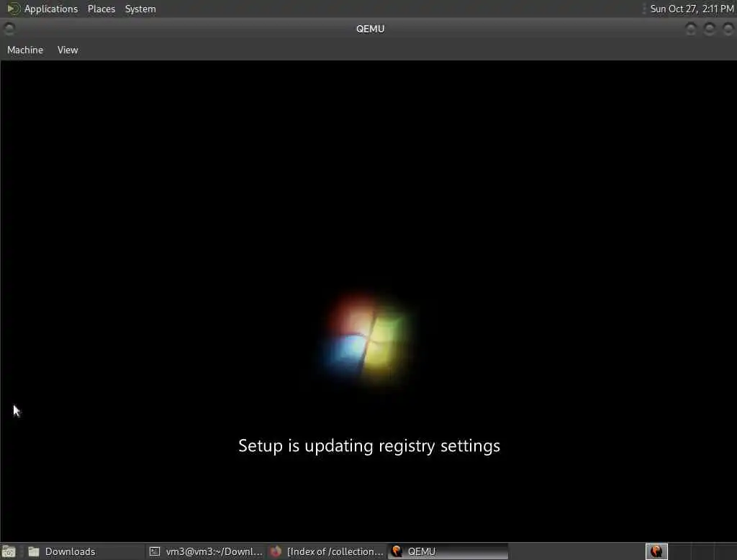Image resolution: width=737 pixels, height=560 pixels.
Task: Minimize the QEMU window
Action: 690,29
